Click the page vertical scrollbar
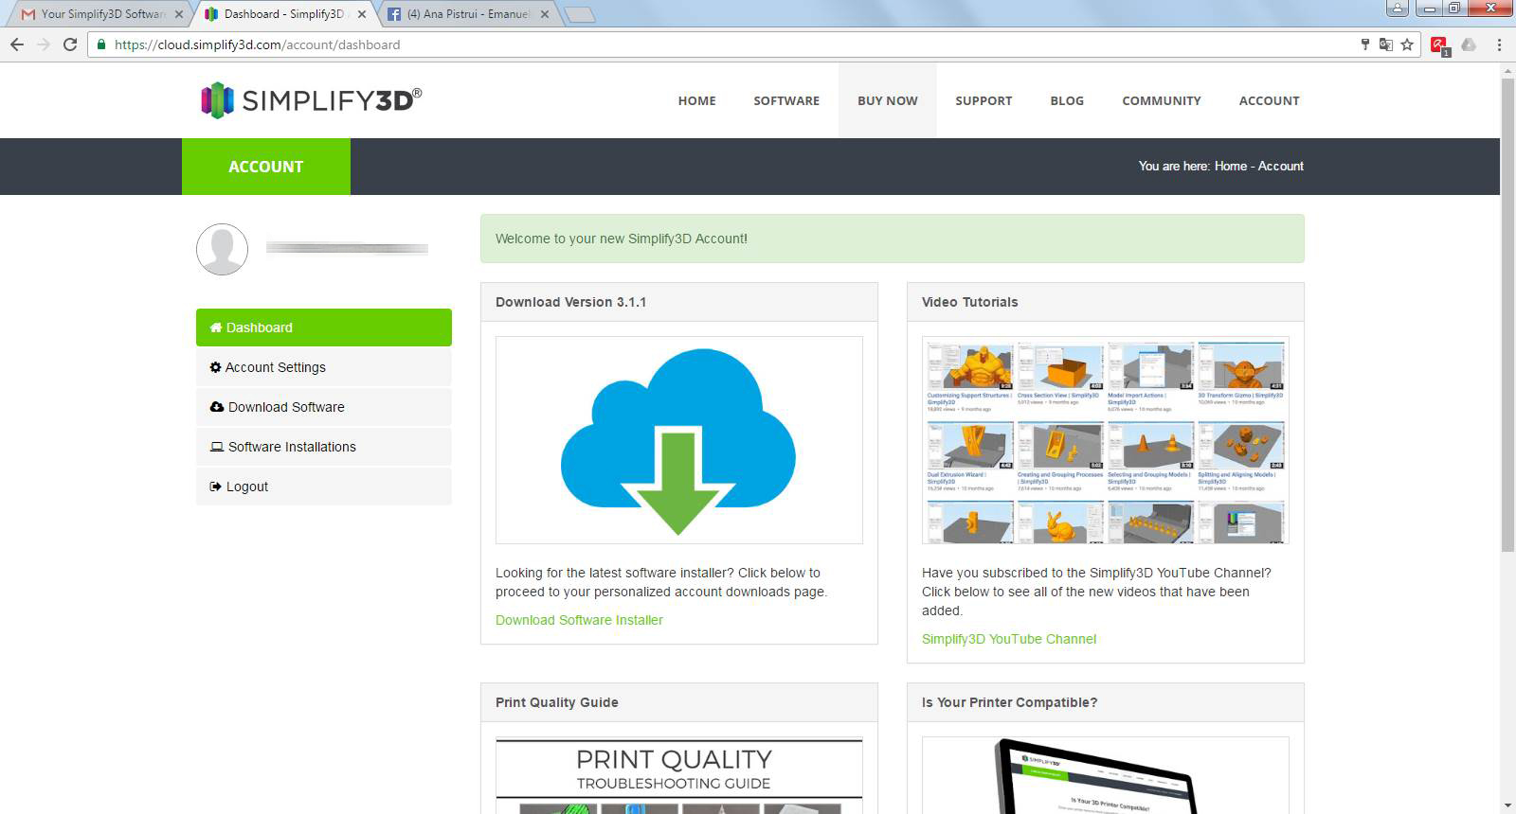 [x=1507, y=314]
